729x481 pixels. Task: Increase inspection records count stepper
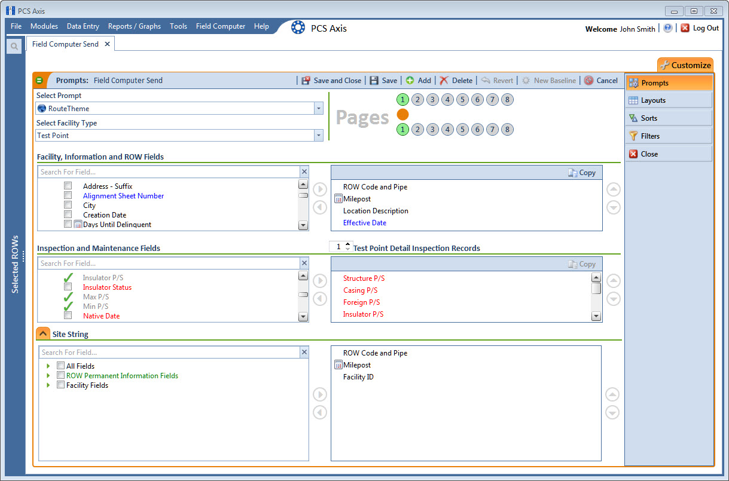[x=348, y=244]
